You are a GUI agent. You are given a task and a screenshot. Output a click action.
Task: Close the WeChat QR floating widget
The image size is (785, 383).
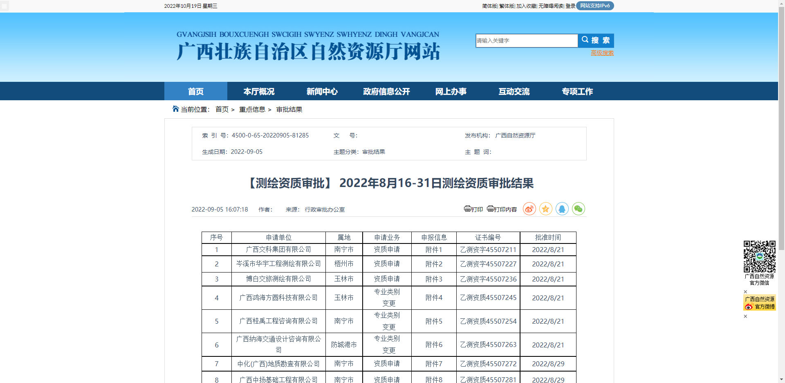[745, 292]
